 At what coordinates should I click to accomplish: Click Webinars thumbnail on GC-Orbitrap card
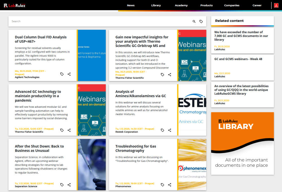pyautogui.click(x=192, y=55)
